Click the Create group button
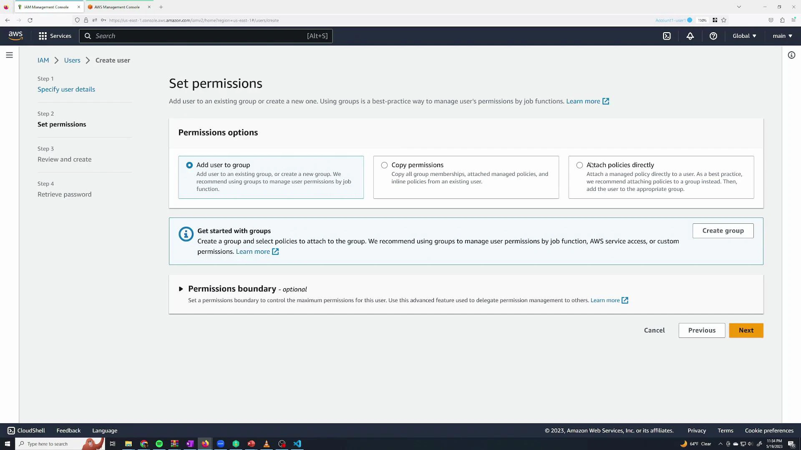The image size is (801, 450). point(723,230)
